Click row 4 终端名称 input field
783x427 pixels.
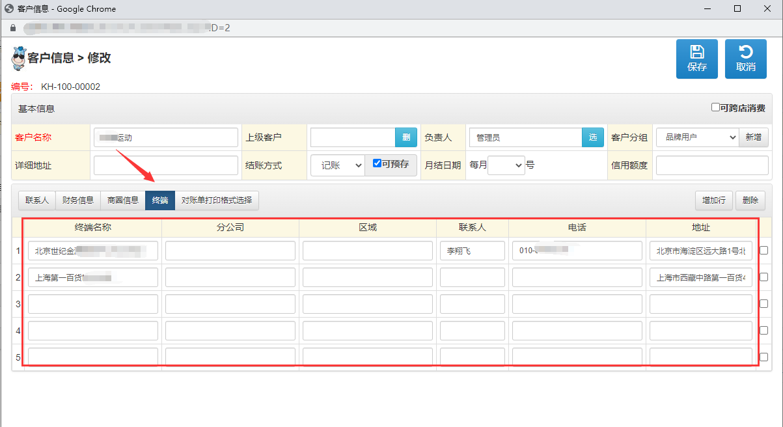click(x=93, y=331)
